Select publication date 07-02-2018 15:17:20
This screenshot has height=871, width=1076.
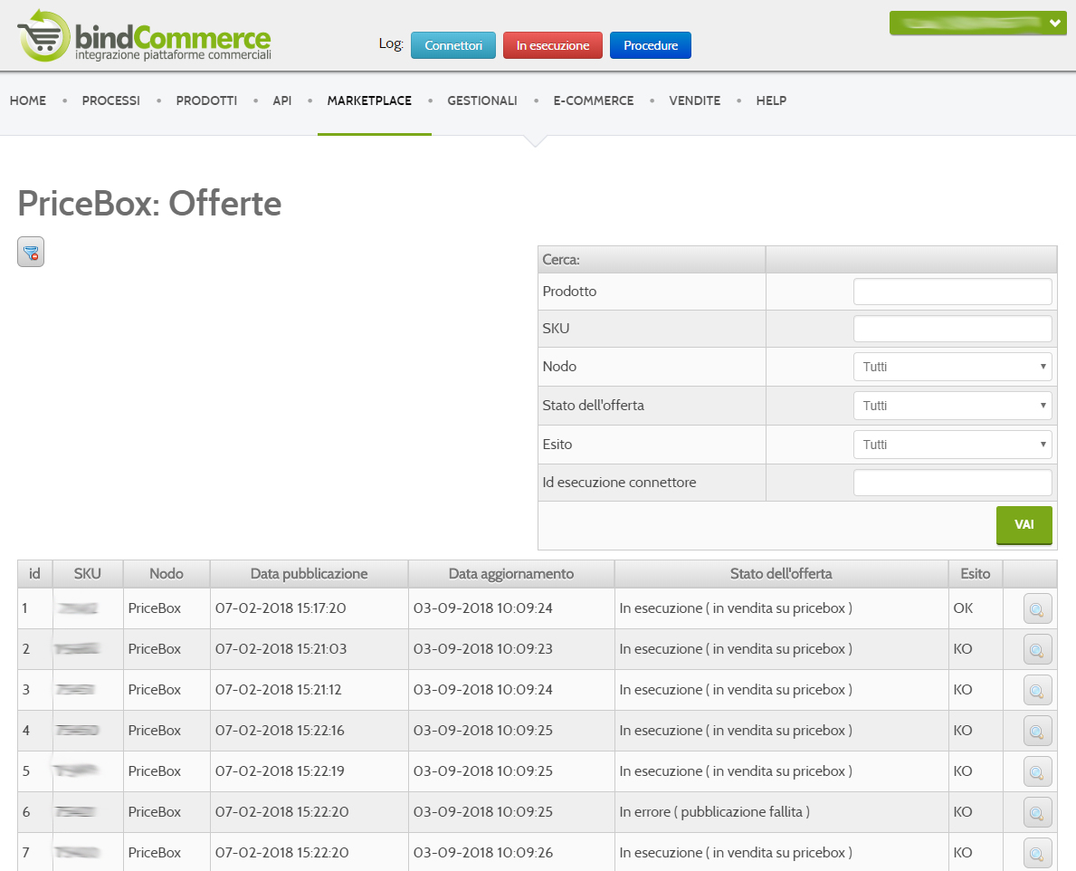tap(281, 608)
